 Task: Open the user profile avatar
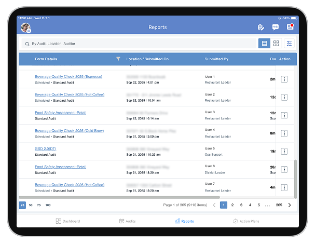pos(25,28)
